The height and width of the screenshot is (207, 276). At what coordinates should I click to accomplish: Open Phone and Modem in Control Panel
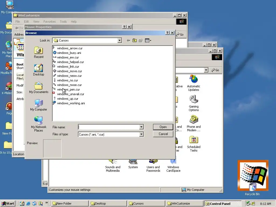(x=194, y=124)
